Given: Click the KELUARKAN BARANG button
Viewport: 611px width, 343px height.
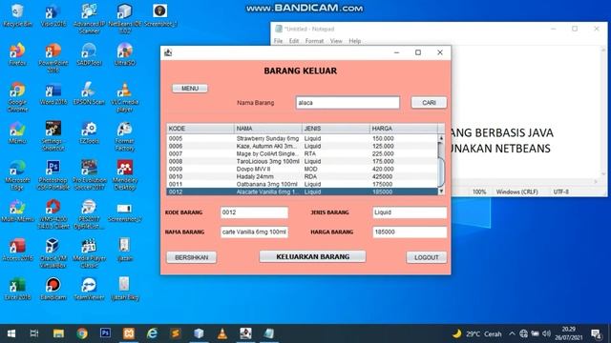Looking at the screenshot, I should (x=312, y=256).
